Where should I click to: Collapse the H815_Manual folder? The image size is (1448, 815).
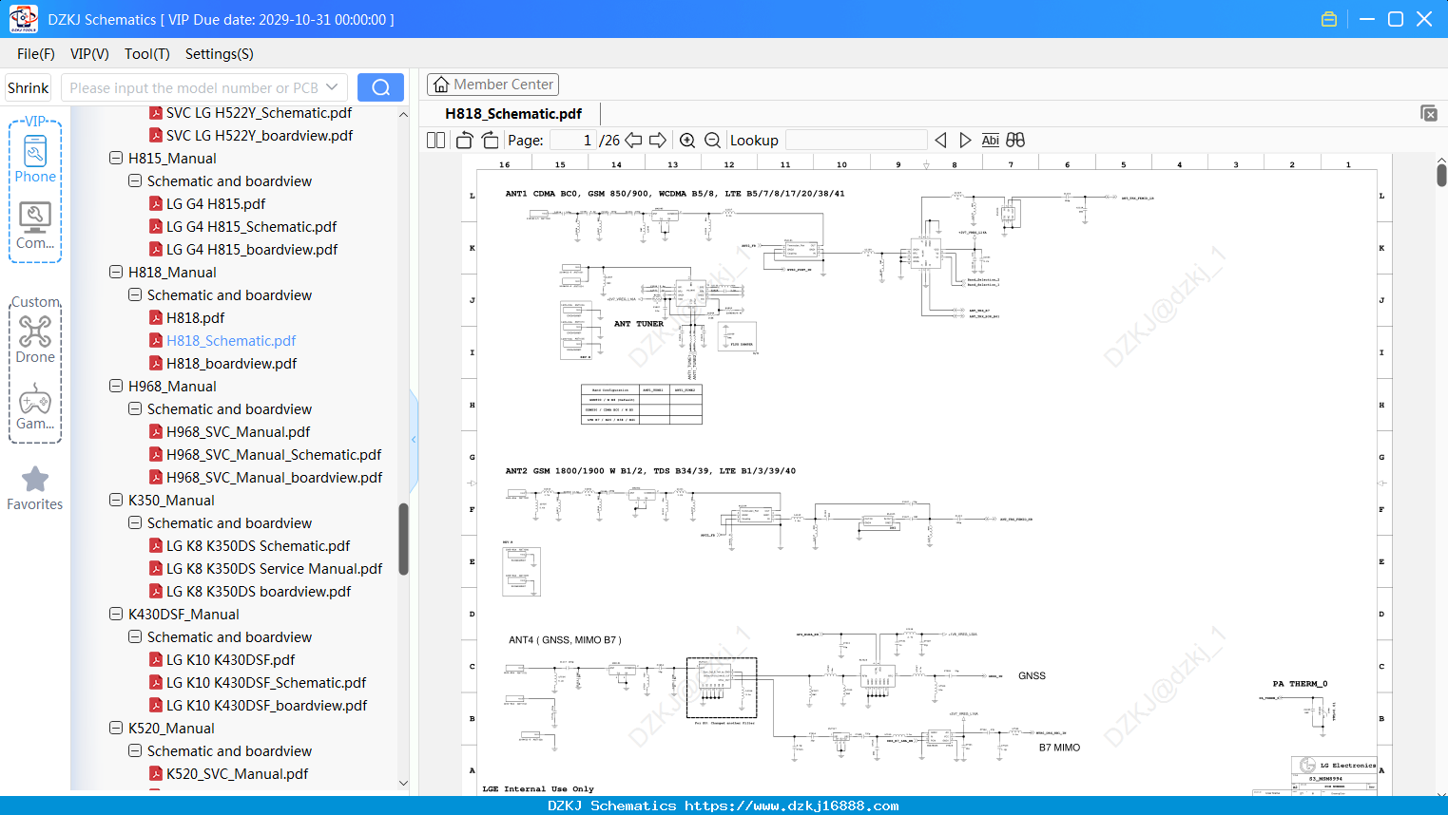116,158
